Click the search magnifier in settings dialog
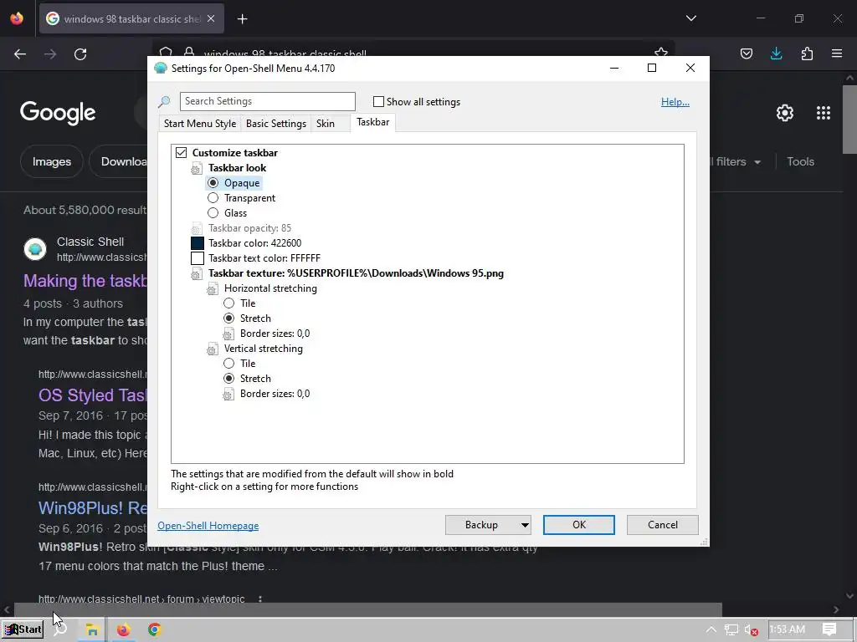The image size is (857, 642). pyautogui.click(x=164, y=101)
